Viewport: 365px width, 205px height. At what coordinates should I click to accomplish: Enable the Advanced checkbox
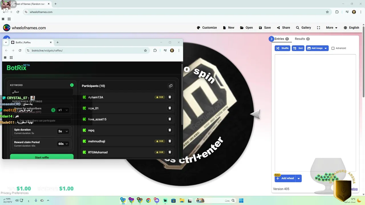pos(333,48)
